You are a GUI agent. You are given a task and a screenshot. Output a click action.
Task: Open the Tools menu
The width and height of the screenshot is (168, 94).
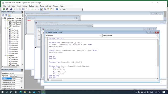click(42, 6)
